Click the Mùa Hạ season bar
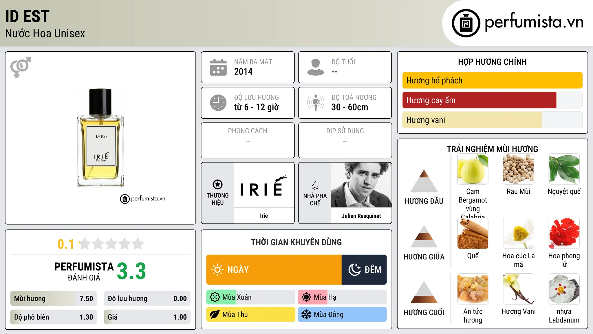 [342, 297]
